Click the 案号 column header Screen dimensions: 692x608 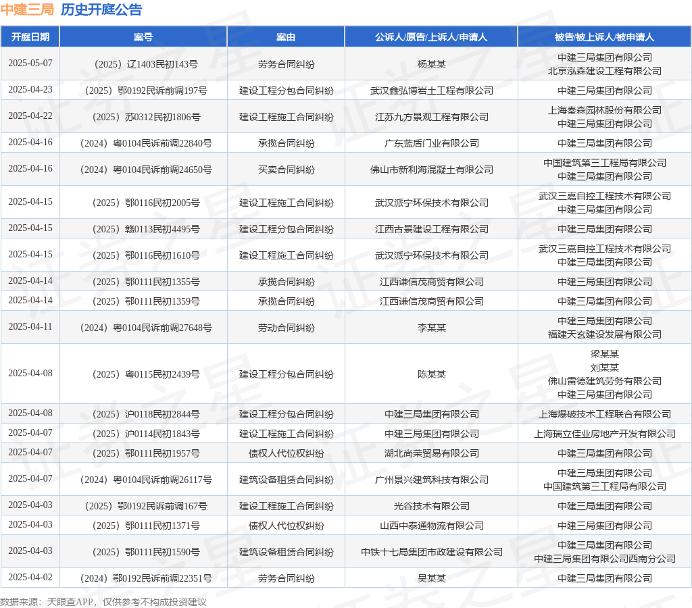[x=143, y=37]
